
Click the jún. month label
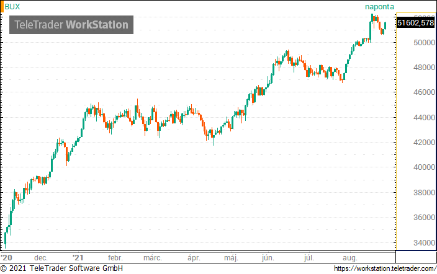pos(268,258)
